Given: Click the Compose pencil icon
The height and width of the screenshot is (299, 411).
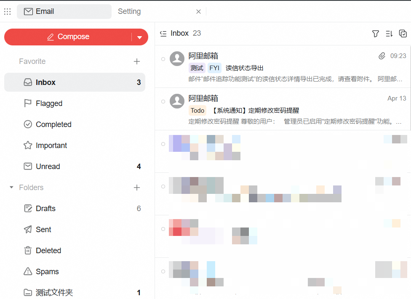Looking at the screenshot, I should pos(51,37).
